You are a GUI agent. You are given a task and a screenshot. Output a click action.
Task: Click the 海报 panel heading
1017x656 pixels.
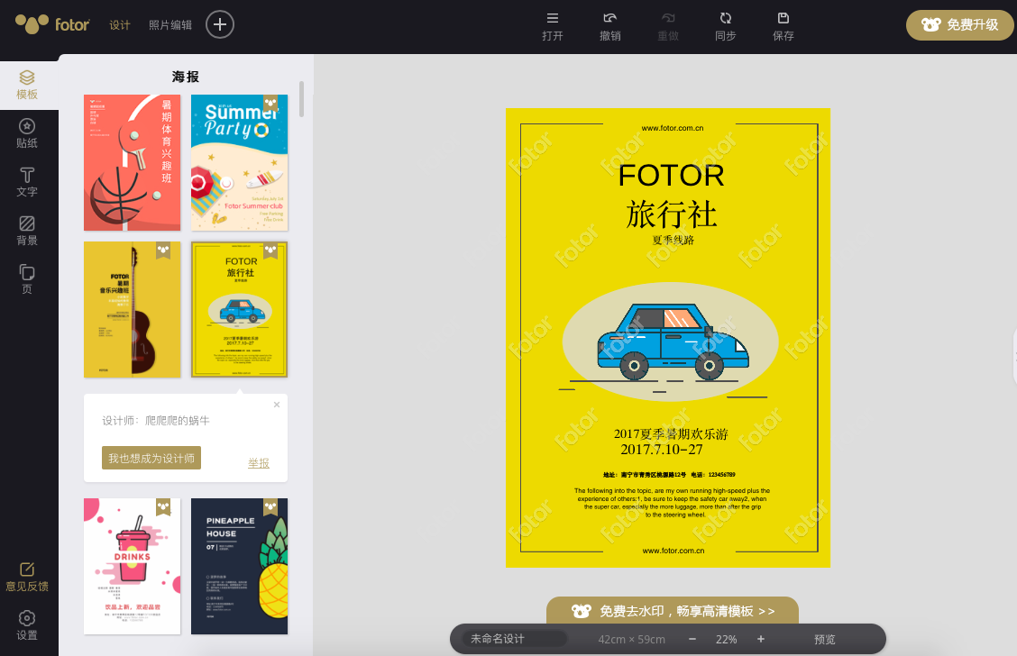[x=186, y=77]
